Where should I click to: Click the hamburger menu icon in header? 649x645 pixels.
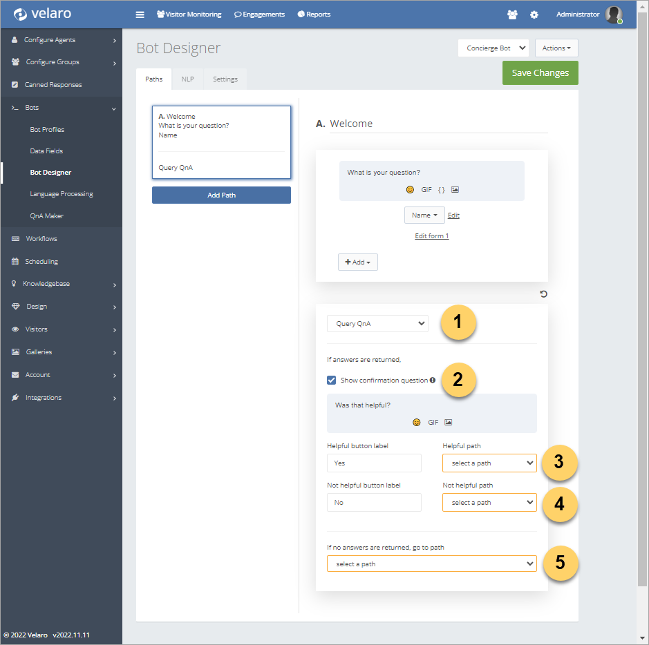point(140,15)
